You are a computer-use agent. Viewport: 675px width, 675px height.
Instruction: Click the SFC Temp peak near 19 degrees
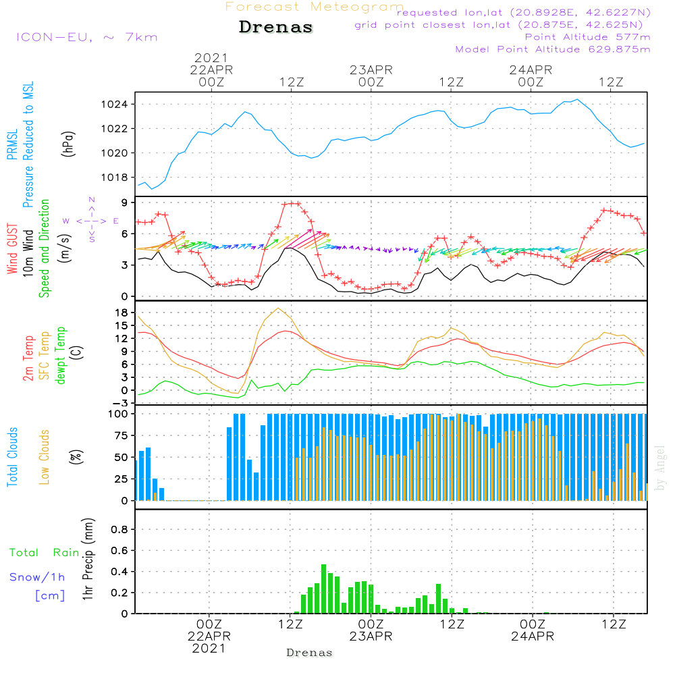tap(279, 308)
